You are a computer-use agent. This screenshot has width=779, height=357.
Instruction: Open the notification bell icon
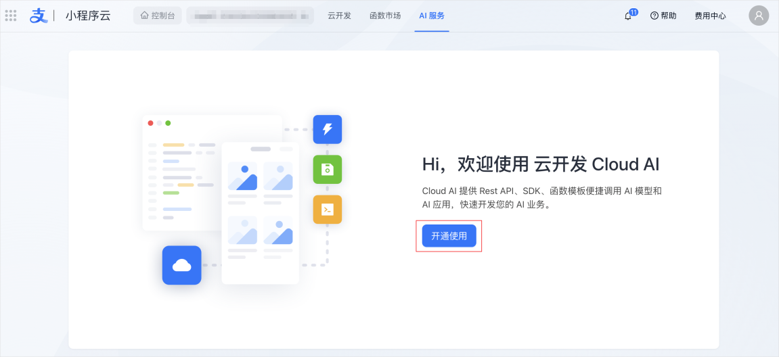coord(628,16)
